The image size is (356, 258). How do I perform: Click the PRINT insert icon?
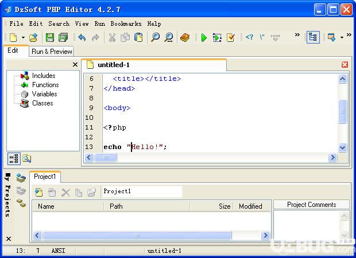click(x=276, y=37)
